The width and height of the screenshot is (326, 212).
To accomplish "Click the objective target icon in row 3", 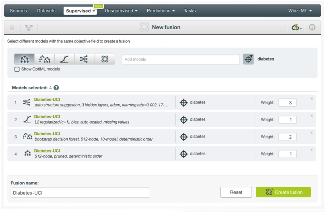I will (184, 137).
